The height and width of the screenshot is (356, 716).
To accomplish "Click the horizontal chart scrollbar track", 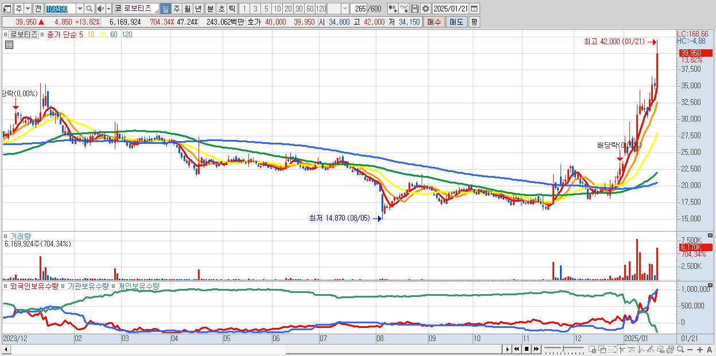I will (256, 350).
